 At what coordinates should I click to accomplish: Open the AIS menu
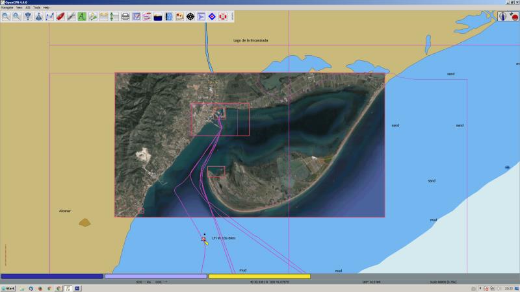(x=28, y=7)
